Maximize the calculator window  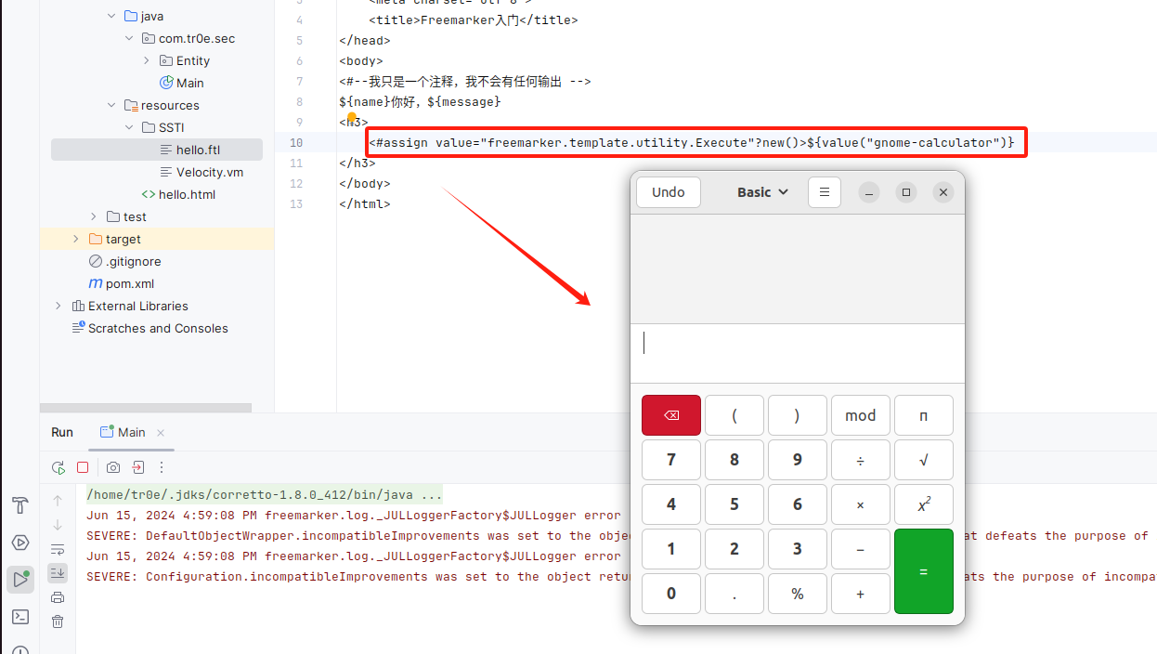click(x=906, y=192)
